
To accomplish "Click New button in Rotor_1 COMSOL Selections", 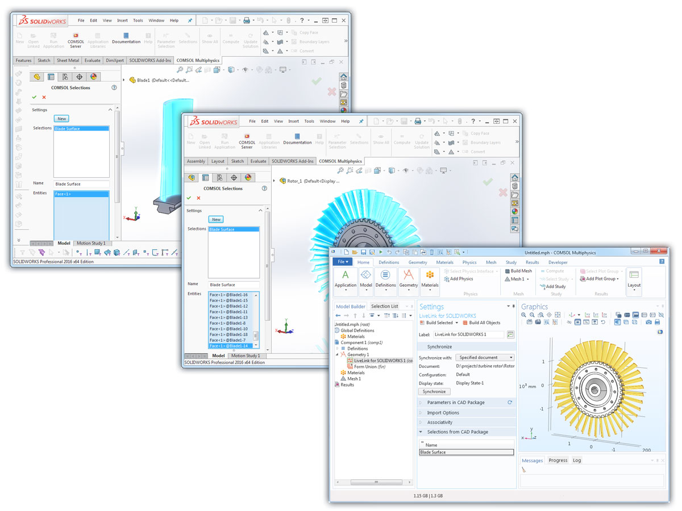I will point(216,220).
